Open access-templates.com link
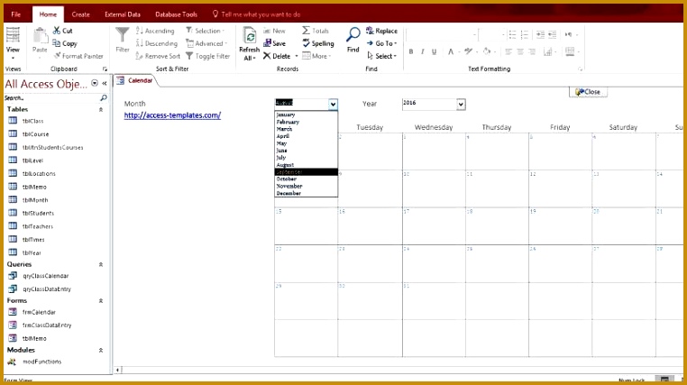The width and height of the screenshot is (687, 385). click(172, 115)
